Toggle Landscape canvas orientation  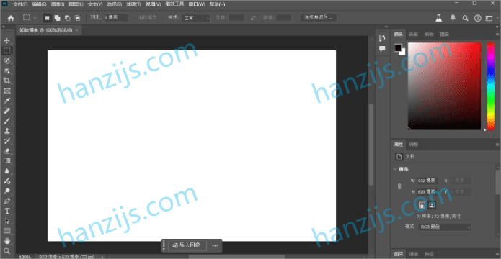(x=432, y=204)
